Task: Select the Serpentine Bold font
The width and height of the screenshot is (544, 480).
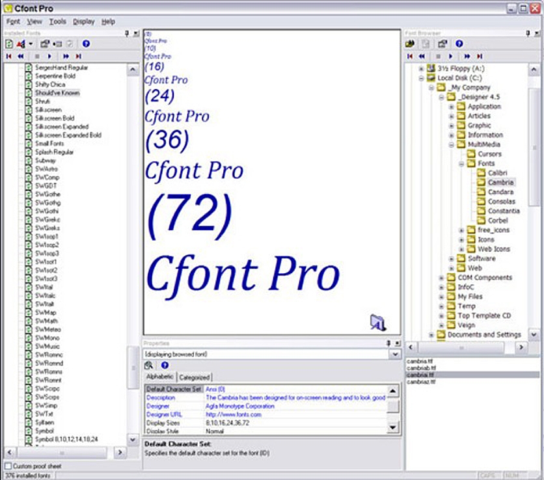Action: tap(55, 76)
